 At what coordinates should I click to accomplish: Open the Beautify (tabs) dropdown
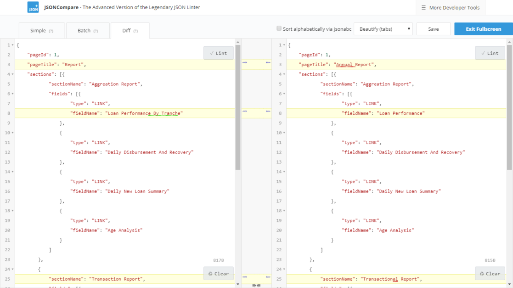(383, 29)
